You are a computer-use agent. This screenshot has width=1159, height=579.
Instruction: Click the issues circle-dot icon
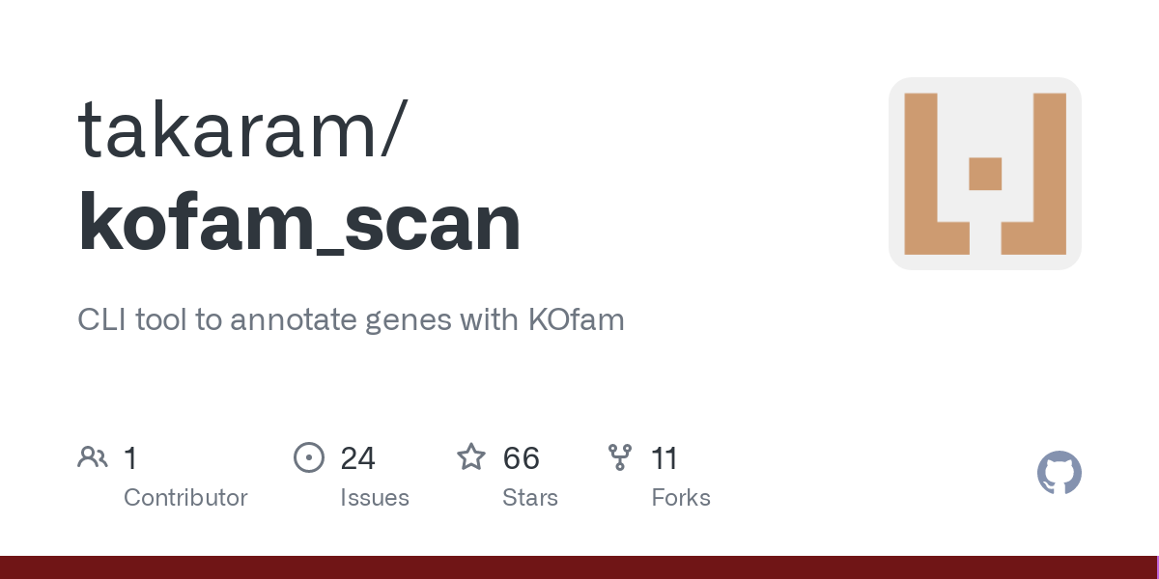(x=309, y=456)
